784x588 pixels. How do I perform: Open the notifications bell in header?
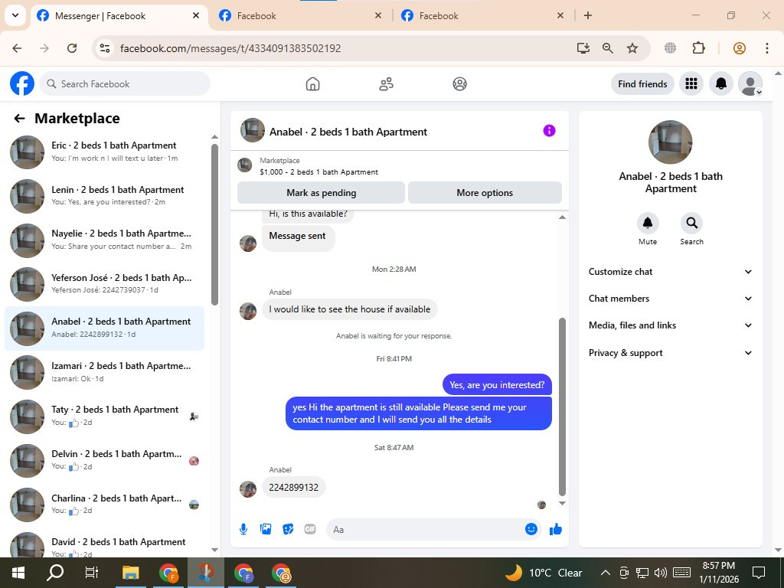[x=721, y=83]
